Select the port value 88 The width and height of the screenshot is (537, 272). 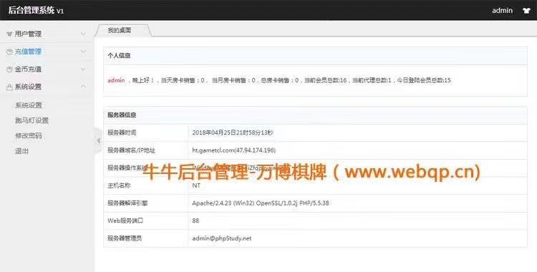[x=195, y=220]
